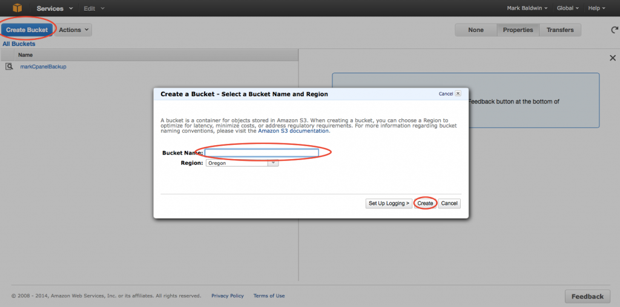Open the Terms of Use link

point(269,296)
